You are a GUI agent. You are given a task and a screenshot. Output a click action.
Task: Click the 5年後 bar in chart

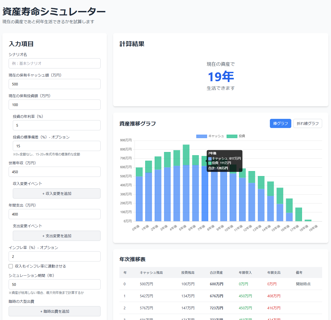click(186, 188)
